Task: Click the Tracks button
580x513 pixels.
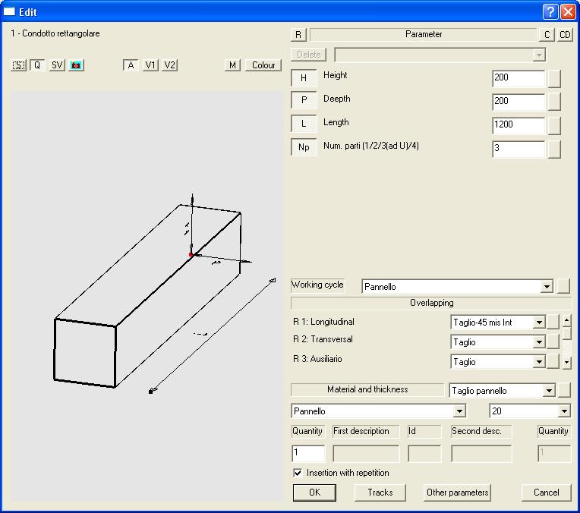Action: [380, 493]
